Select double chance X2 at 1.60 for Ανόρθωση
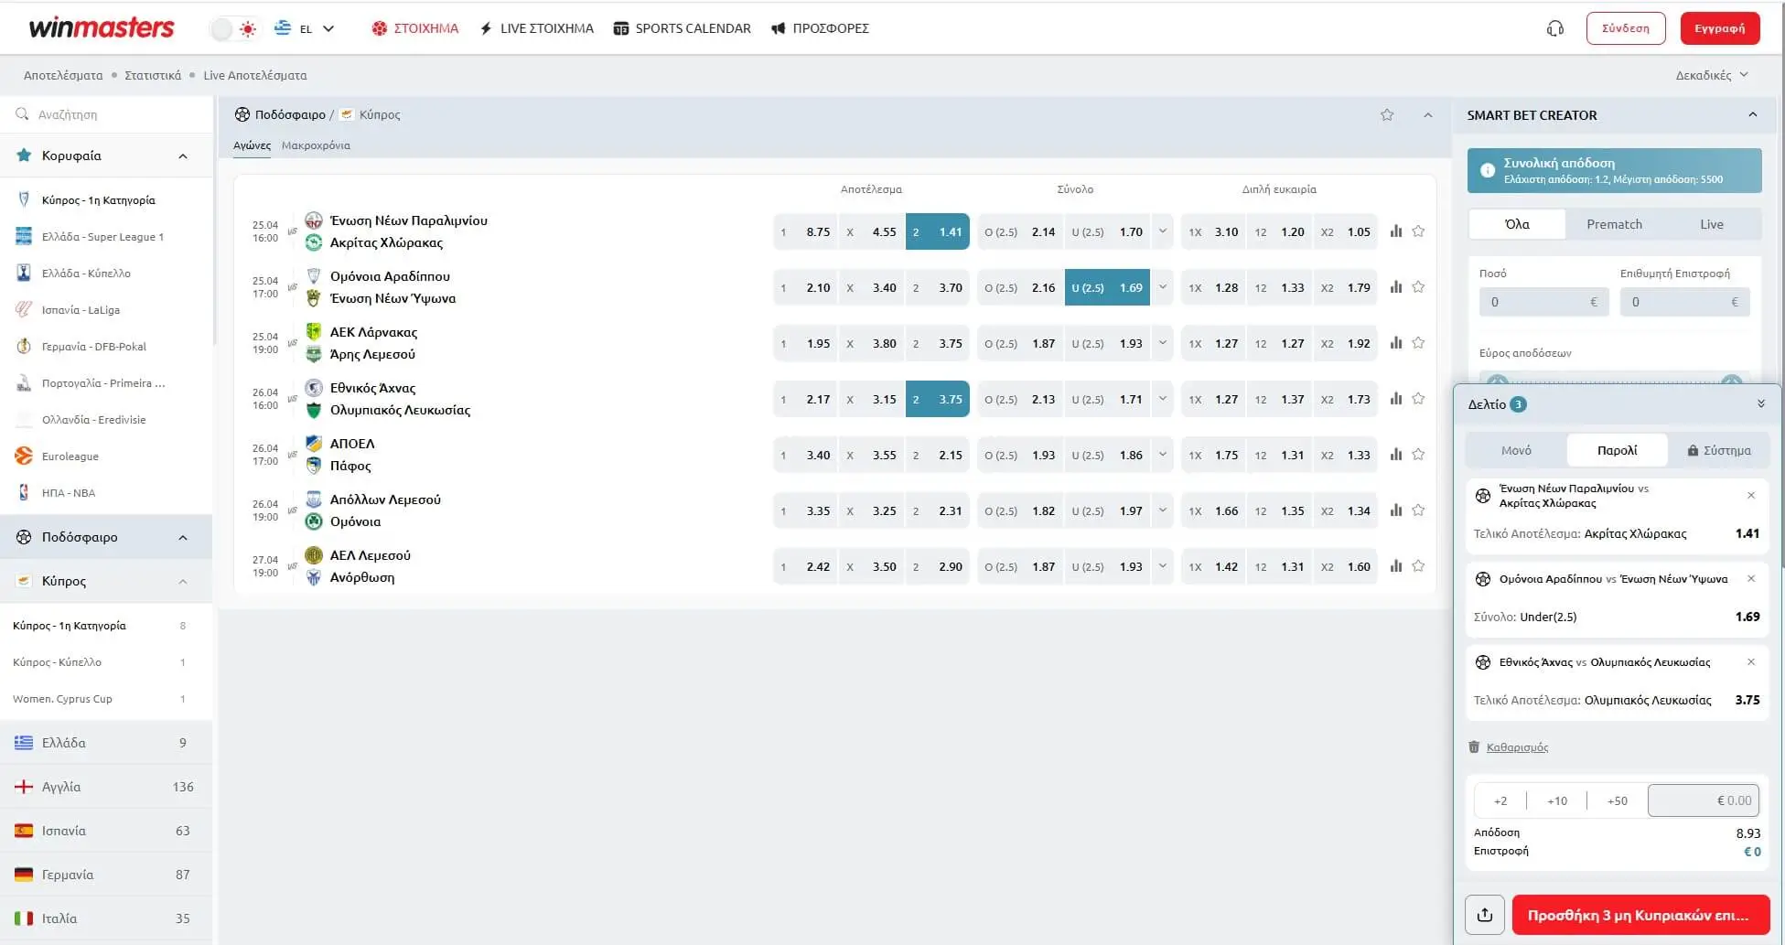 coord(1345,566)
